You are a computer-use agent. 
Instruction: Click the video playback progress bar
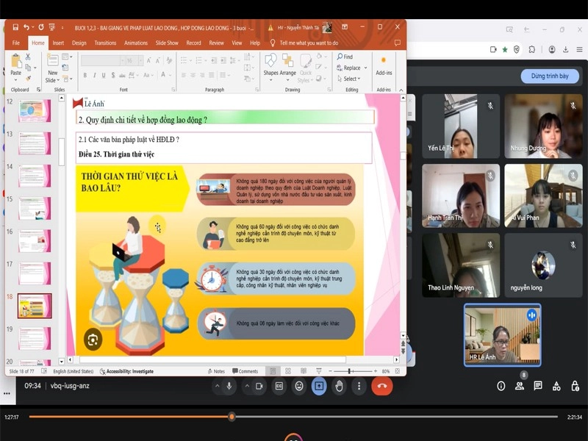point(294,417)
